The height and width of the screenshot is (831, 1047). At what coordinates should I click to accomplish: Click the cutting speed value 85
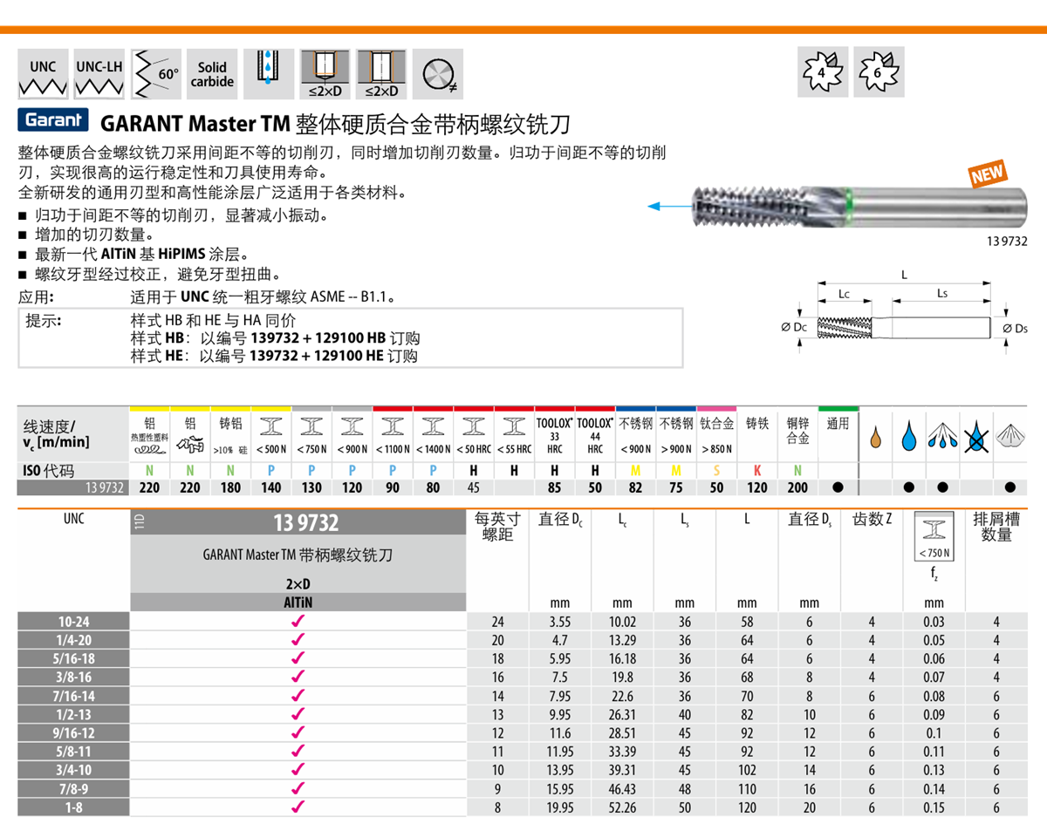(x=554, y=488)
